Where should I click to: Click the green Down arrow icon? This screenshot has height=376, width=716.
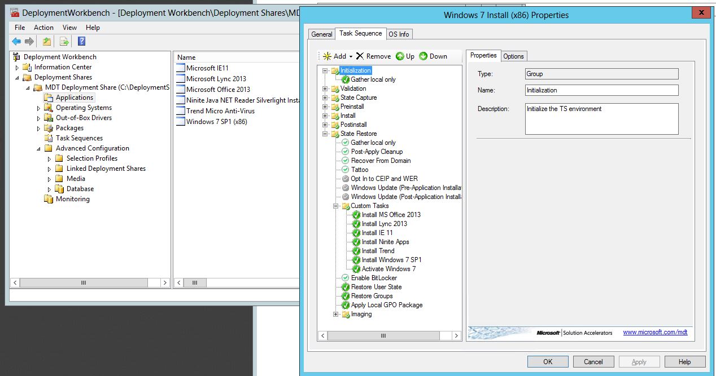(x=423, y=56)
